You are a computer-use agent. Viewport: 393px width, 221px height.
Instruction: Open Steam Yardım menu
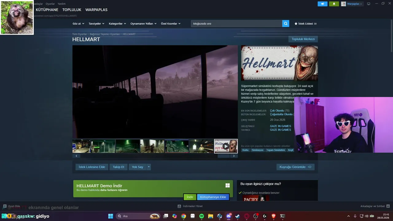pyautogui.click(x=61, y=4)
